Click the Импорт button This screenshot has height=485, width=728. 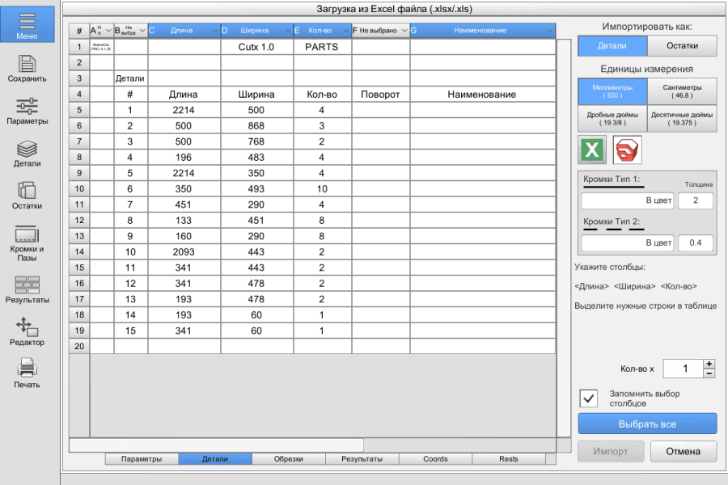[611, 451]
